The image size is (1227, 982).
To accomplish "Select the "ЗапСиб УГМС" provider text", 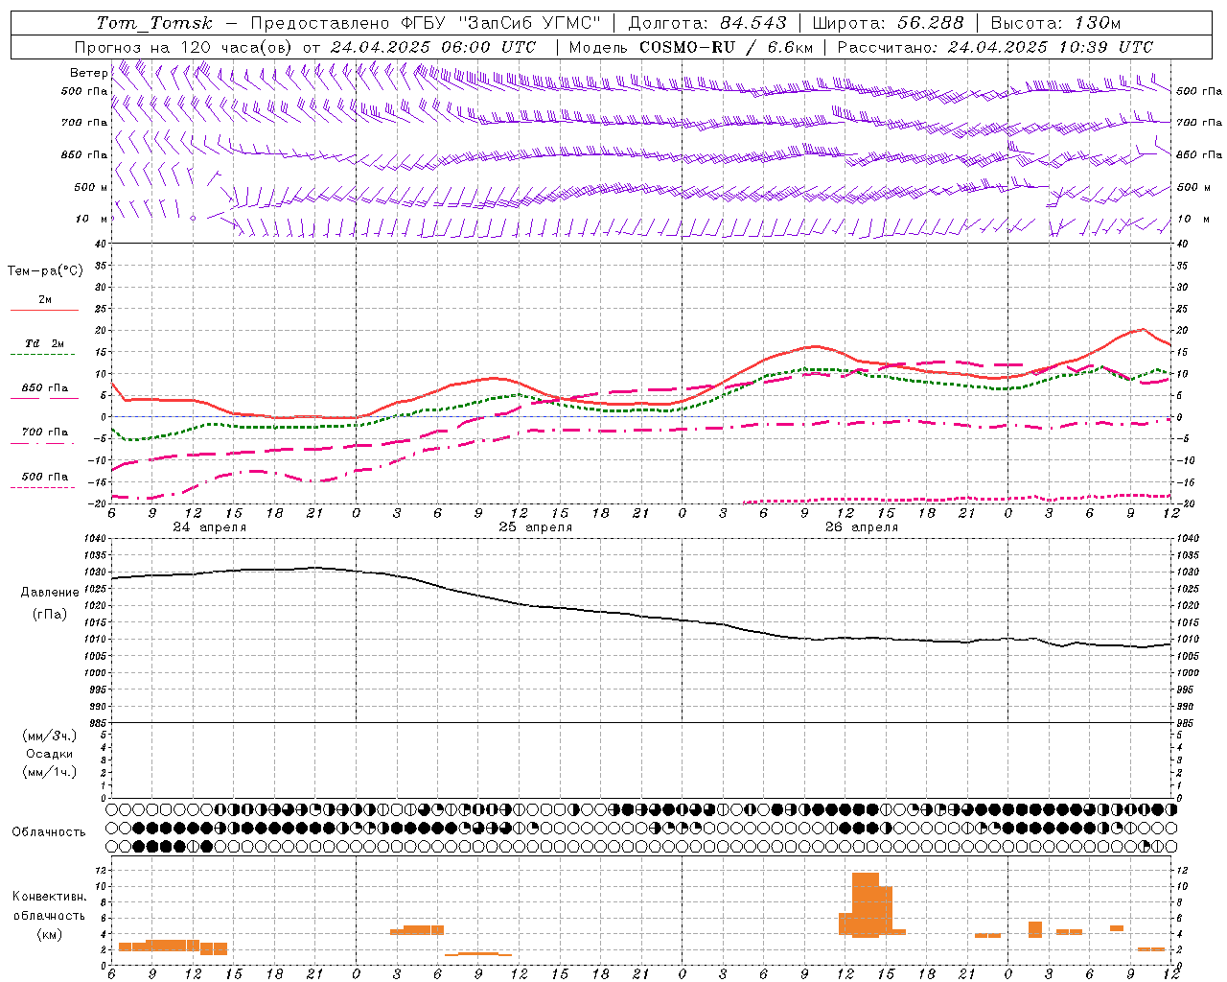I will pos(530,23).
